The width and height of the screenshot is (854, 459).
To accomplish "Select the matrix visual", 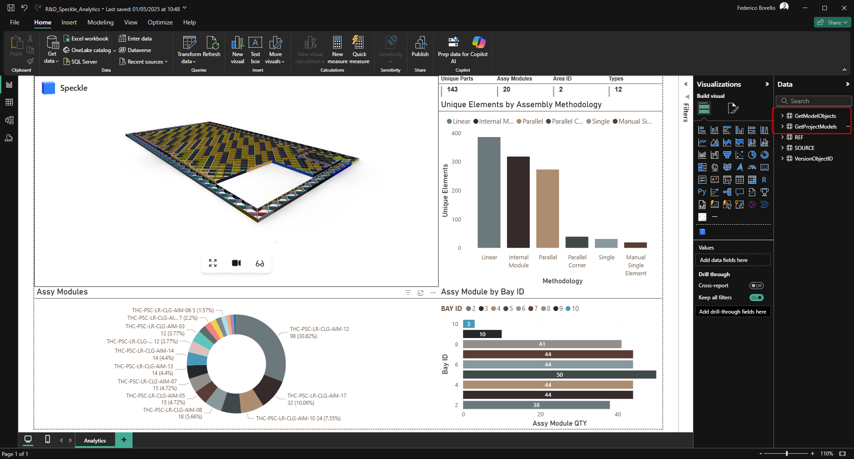I will point(752,180).
